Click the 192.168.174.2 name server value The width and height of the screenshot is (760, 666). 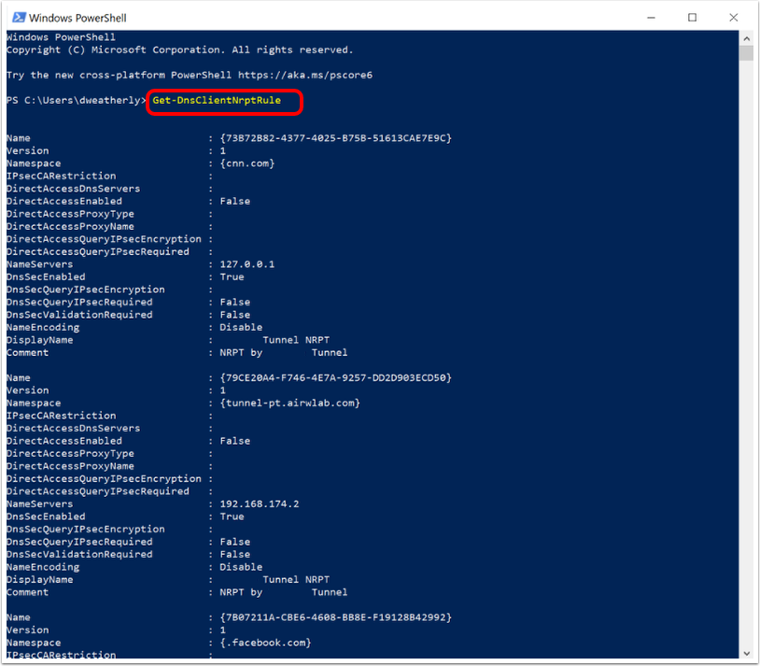(259, 503)
